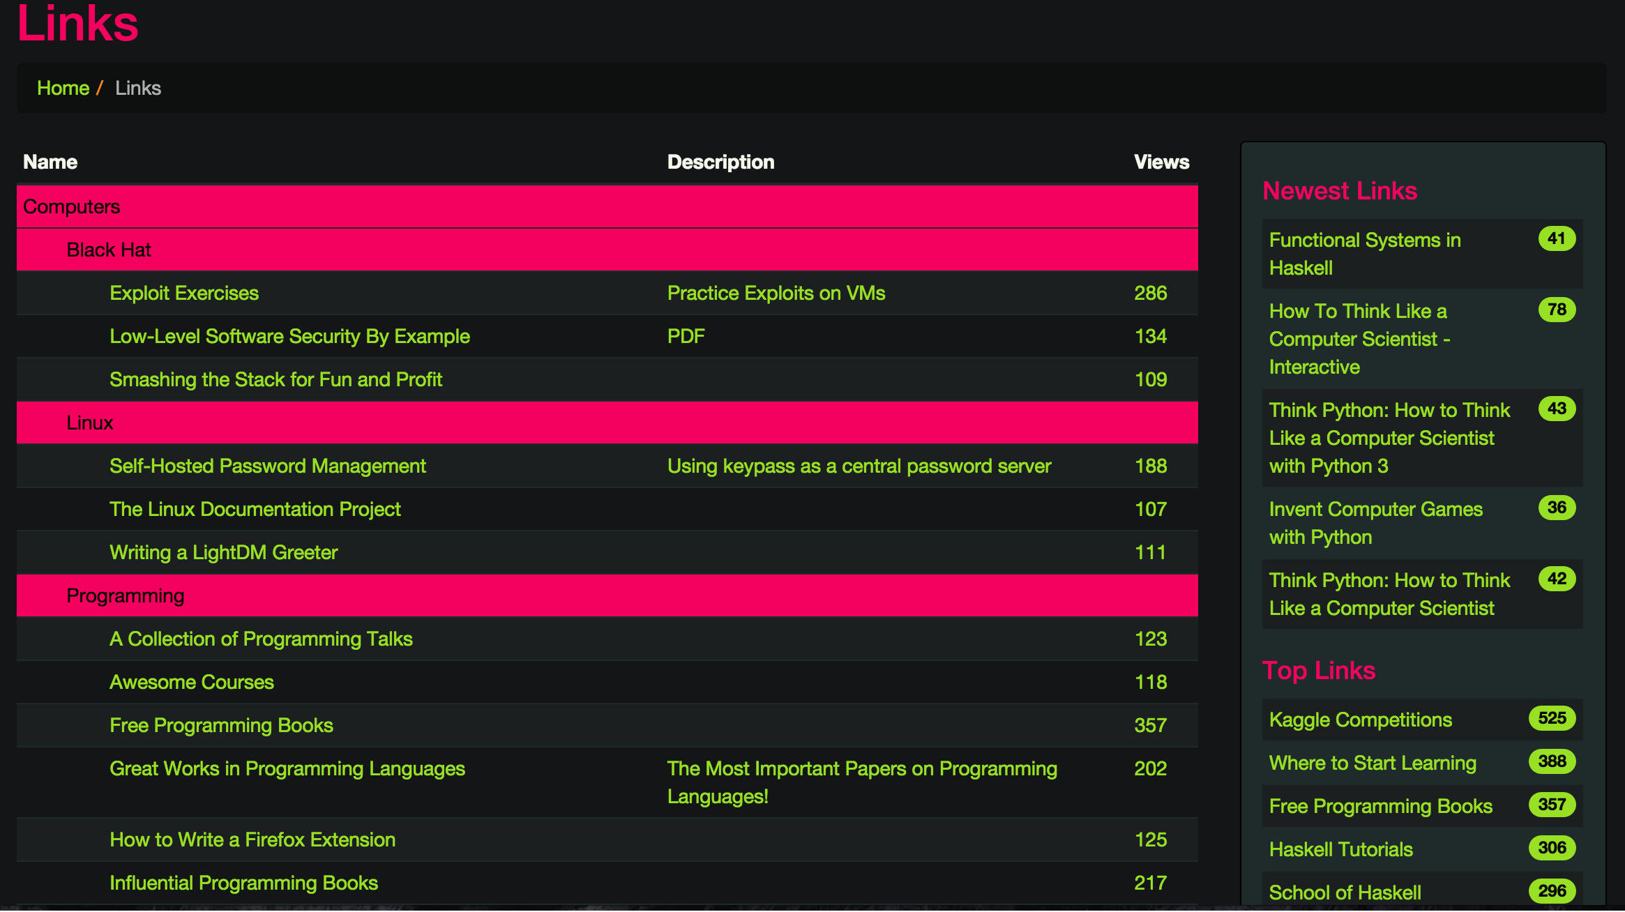Screen dimensions: 1625x912
Task: Open Where to Start Learning link
Action: tap(1373, 763)
